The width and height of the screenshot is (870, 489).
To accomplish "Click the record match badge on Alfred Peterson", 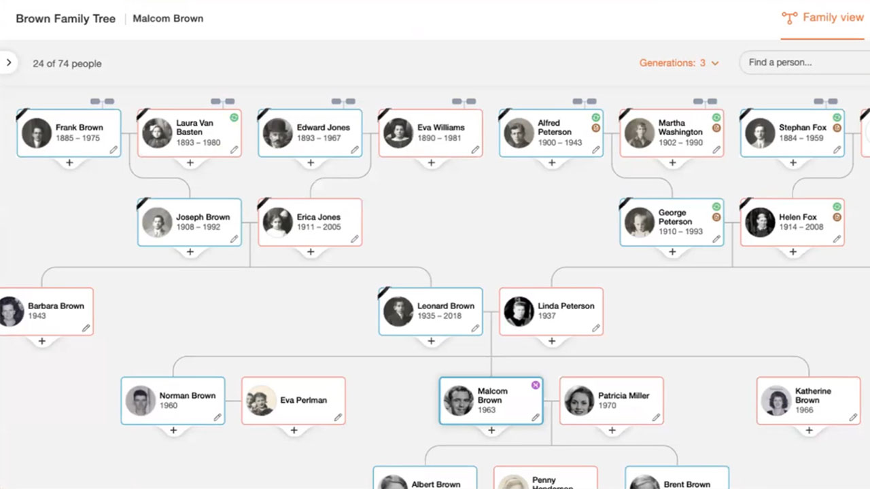I will (595, 127).
